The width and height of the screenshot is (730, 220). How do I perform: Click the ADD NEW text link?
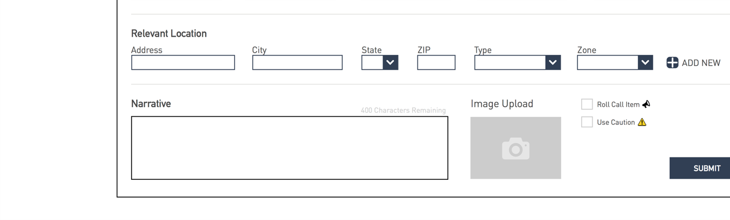pos(701,63)
